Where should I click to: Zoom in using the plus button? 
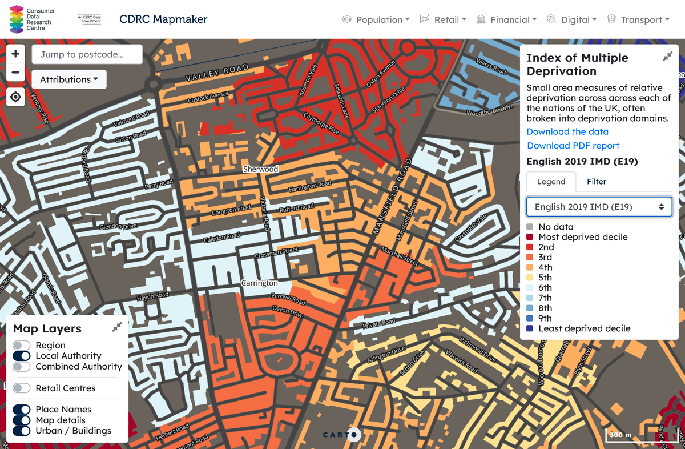[x=15, y=54]
